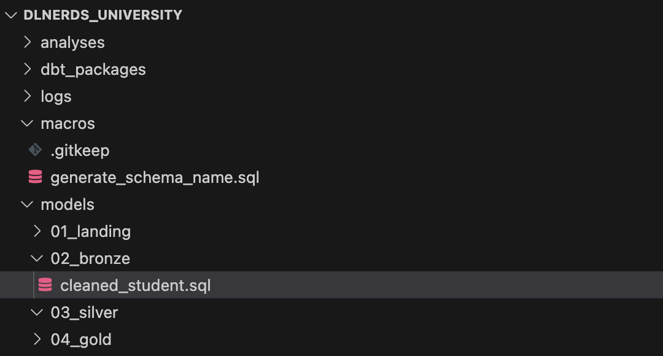Click the git icon next to .gitkeep

click(x=35, y=150)
